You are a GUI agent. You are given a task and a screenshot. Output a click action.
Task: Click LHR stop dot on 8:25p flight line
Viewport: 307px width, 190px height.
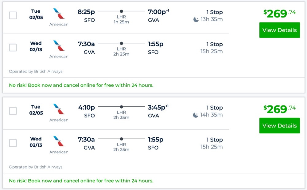(x=122, y=11)
